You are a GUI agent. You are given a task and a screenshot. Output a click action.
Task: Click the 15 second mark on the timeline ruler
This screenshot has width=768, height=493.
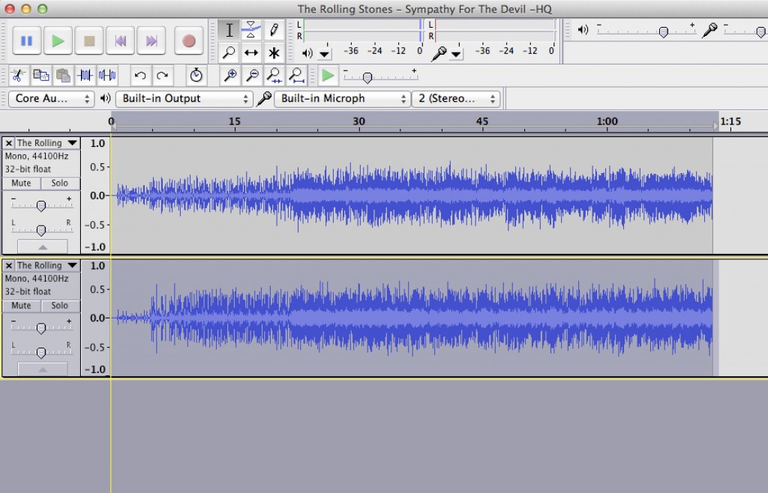[235, 122]
